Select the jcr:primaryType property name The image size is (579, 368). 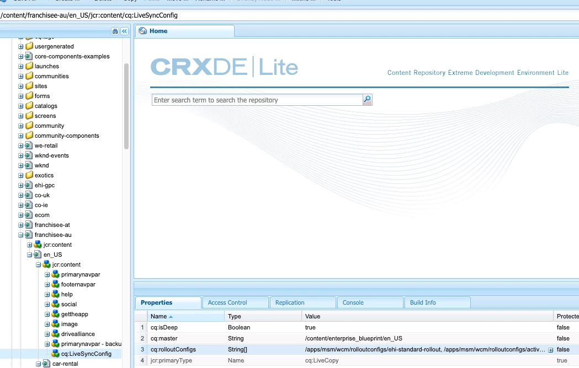pyautogui.click(x=171, y=361)
